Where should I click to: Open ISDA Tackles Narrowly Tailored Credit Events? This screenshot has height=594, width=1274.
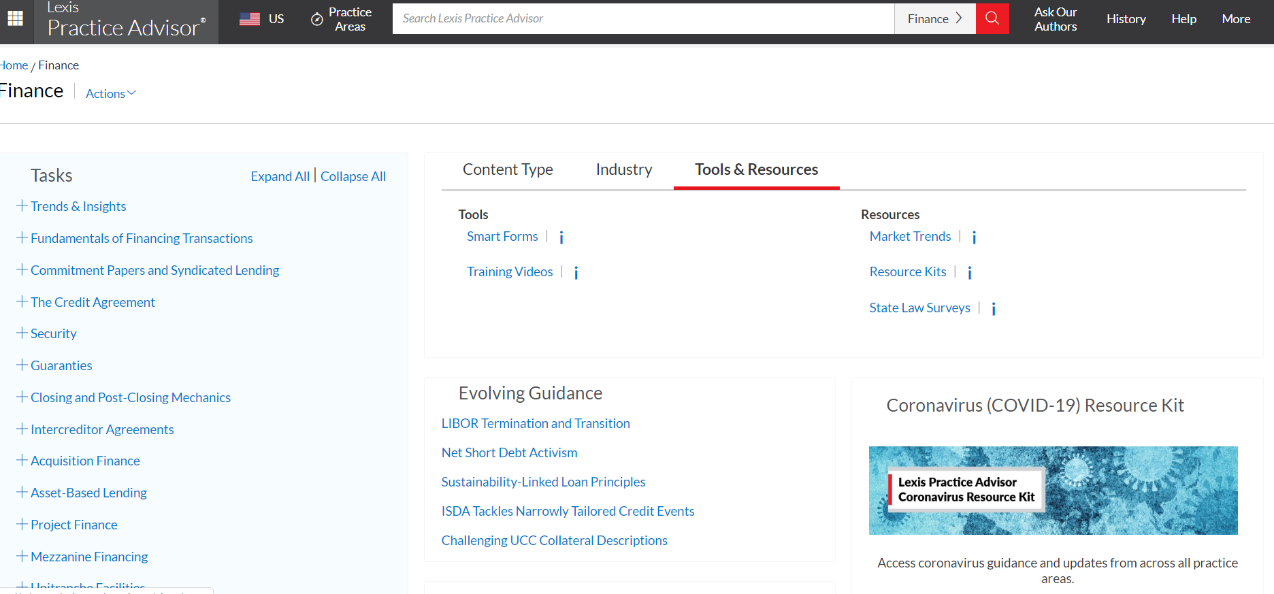568,511
